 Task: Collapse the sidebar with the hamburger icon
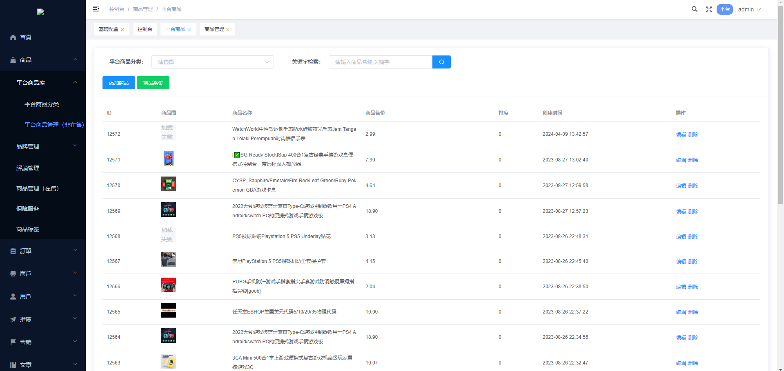coord(96,9)
